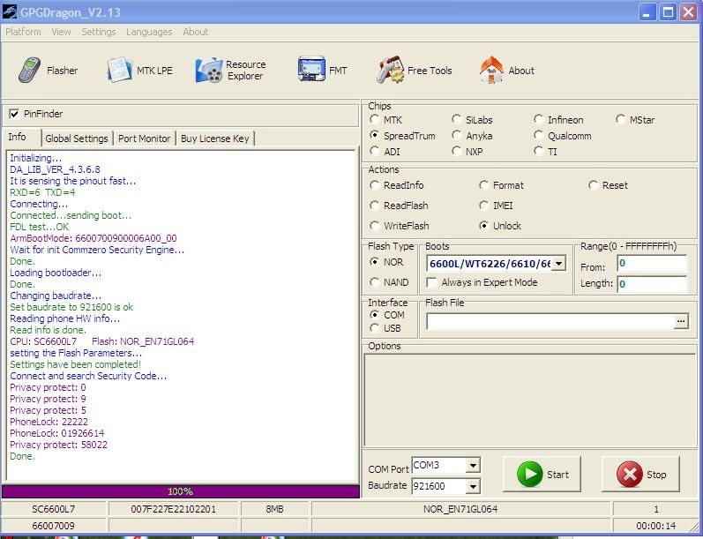703x539 pixels.
Task: Select the SiLabs chip option
Action: coord(456,119)
